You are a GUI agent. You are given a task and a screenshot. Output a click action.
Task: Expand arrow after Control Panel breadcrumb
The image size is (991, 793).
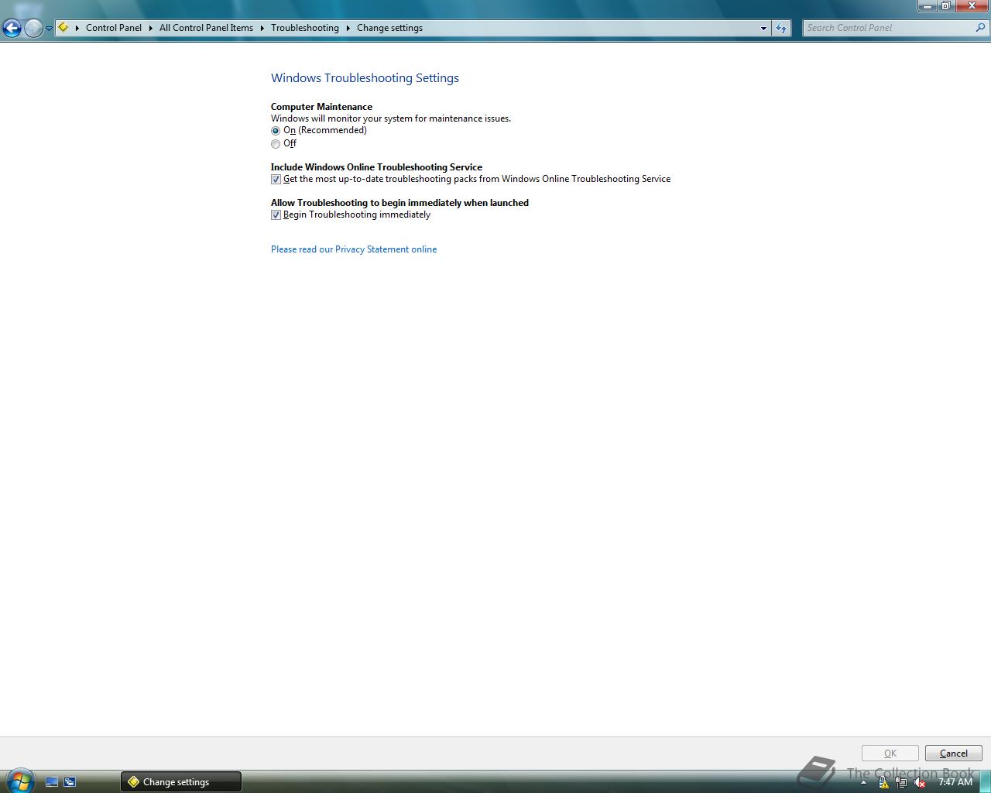[x=151, y=28]
